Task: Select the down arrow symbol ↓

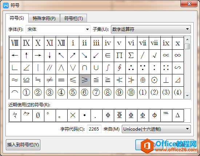Action: (x=50, y=56)
